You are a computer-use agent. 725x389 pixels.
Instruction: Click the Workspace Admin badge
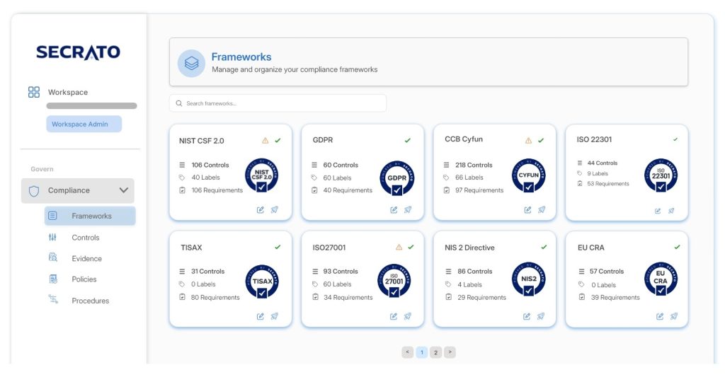pyautogui.click(x=84, y=124)
